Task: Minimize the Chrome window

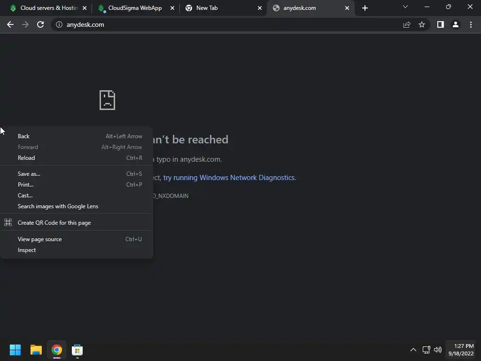Action: (x=427, y=7)
